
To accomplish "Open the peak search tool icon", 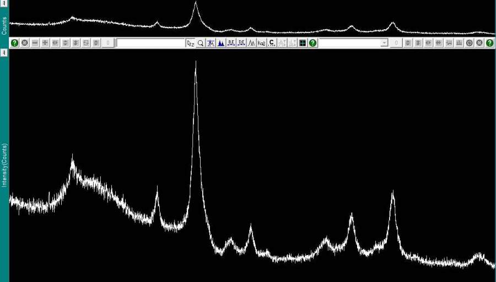I will (211, 43).
